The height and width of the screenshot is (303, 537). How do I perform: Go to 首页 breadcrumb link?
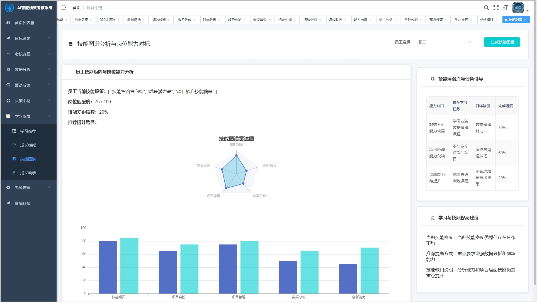tap(76, 8)
